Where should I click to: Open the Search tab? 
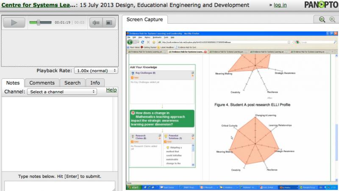[x=72, y=83]
